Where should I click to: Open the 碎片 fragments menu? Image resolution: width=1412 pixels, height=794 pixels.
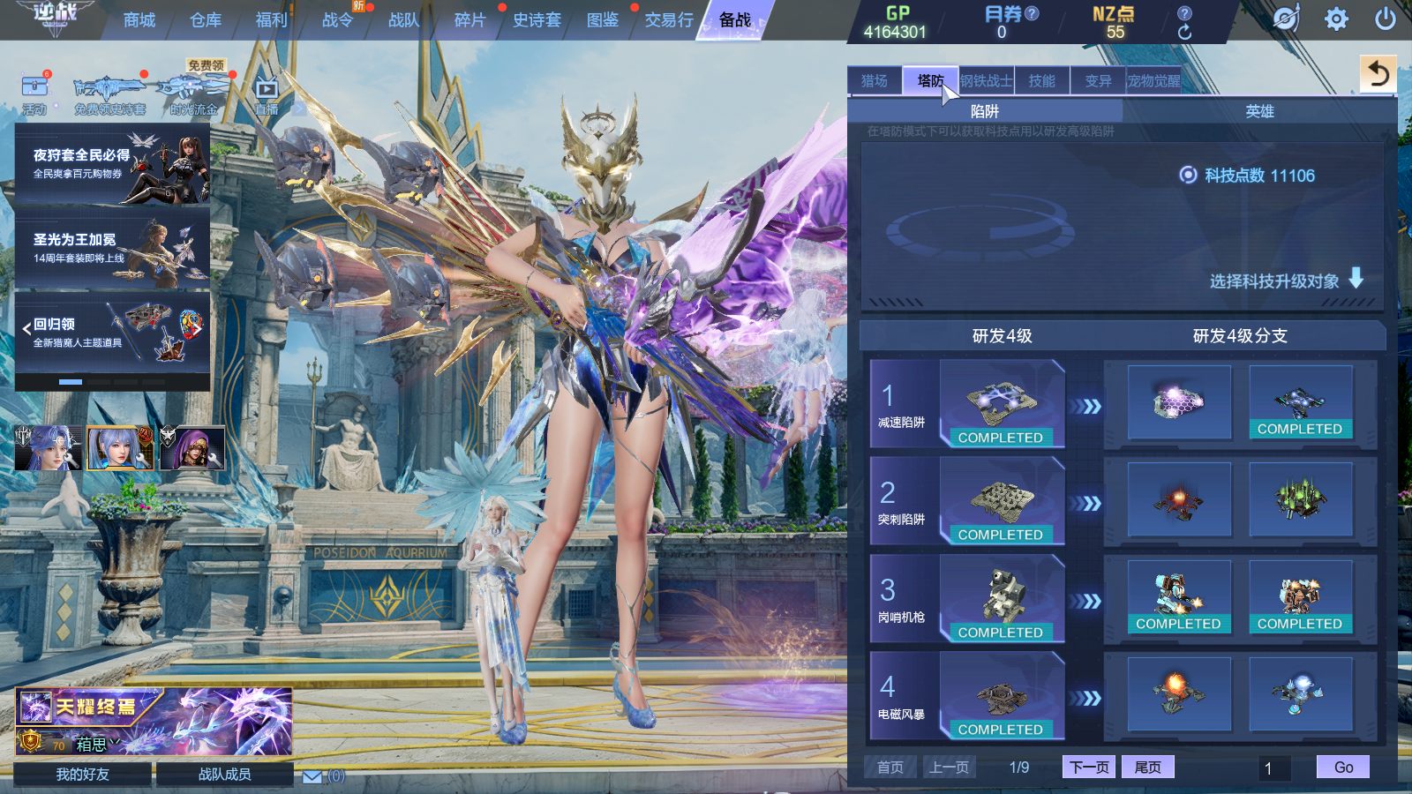[x=470, y=20]
